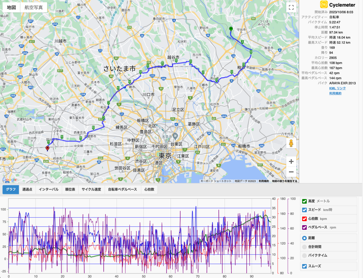363x278 pixels.
Task: Switch map to 地図 view
Action: 11,8
